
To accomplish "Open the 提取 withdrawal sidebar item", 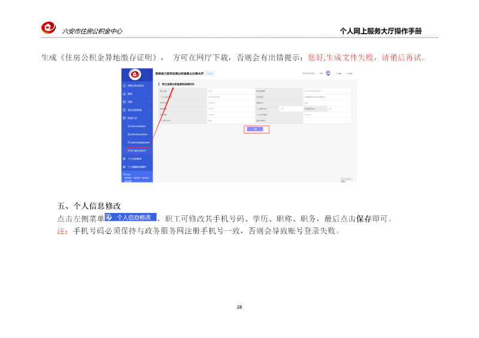I will 137,94.
